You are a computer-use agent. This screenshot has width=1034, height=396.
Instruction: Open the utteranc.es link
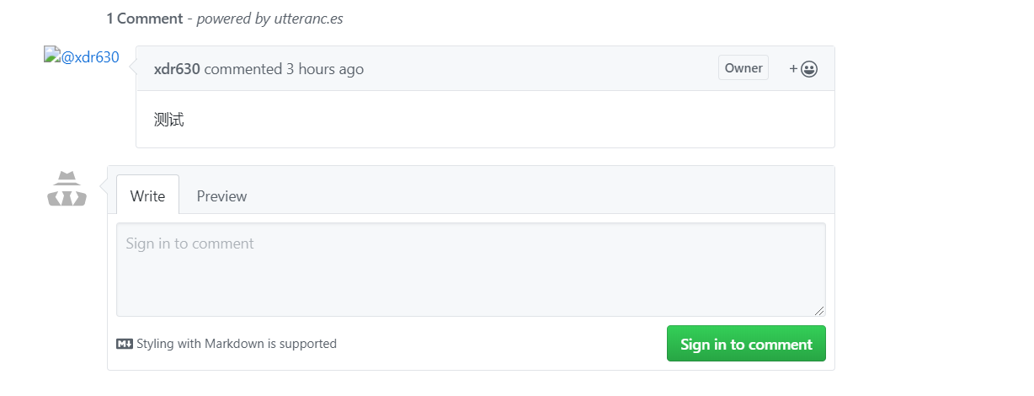tap(308, 18)
